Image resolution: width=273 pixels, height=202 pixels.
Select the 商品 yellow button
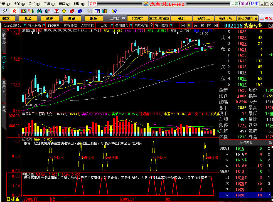tap(72, 18)
